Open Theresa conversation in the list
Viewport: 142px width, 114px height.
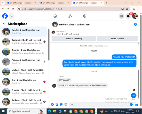24,92
